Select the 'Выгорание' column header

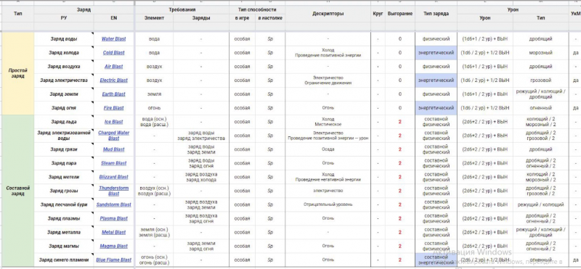coord(400,14)
